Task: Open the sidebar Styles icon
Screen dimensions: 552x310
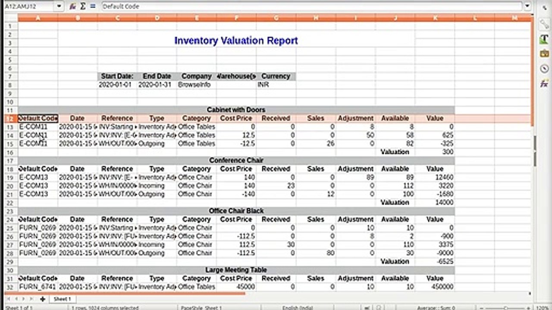Action: click(x=544, y=39)
